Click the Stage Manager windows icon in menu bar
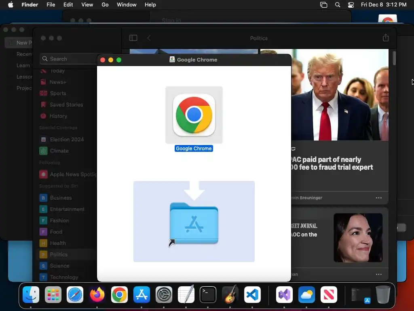This screenshot has width=414, height=311. [323, 5]
